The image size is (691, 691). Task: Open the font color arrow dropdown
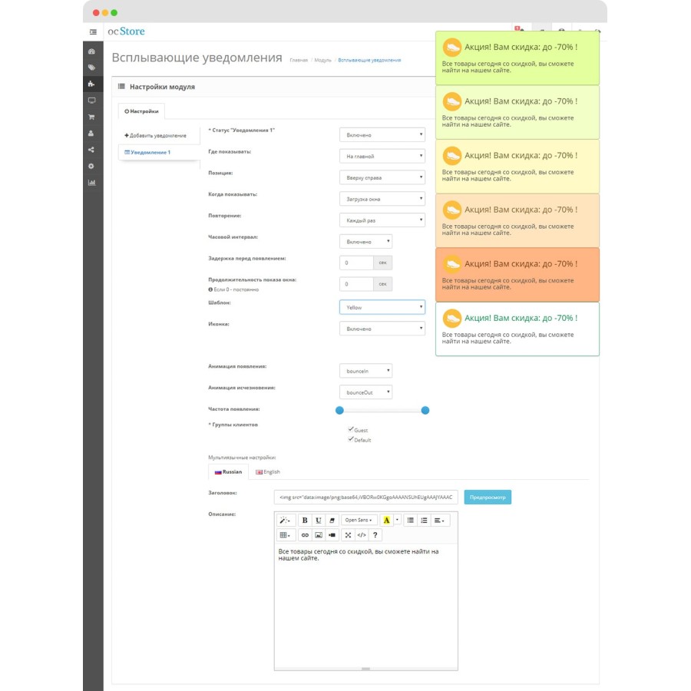[397, 521]
